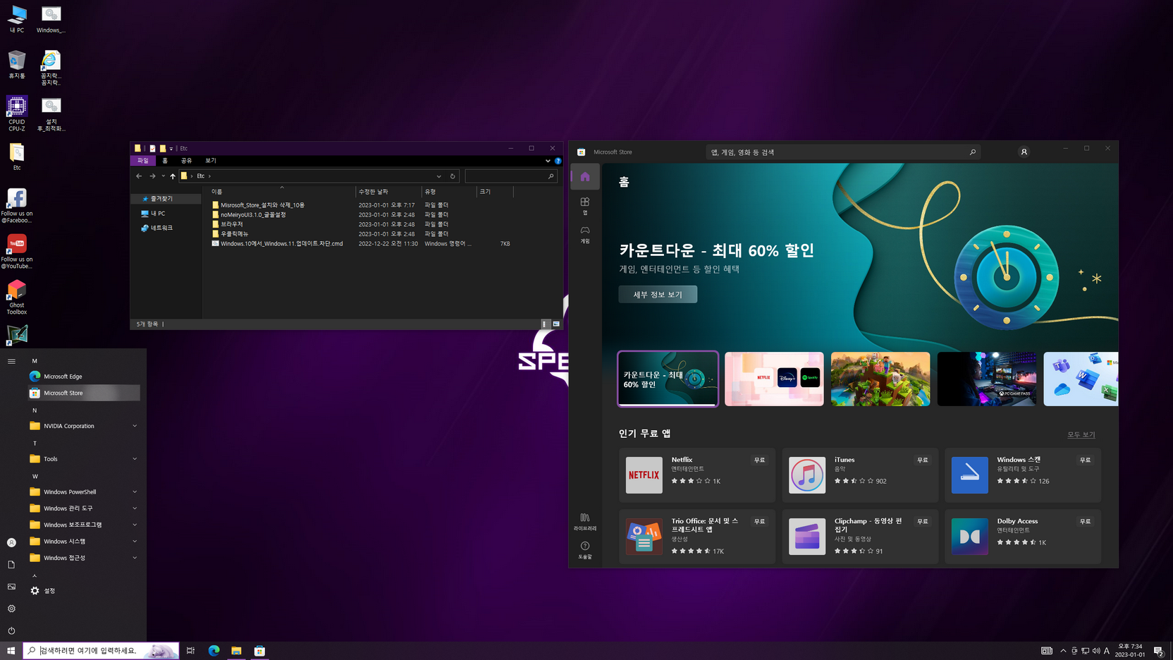
Task: Click the 무료 button on iTunes card
Action: [922, 460]
